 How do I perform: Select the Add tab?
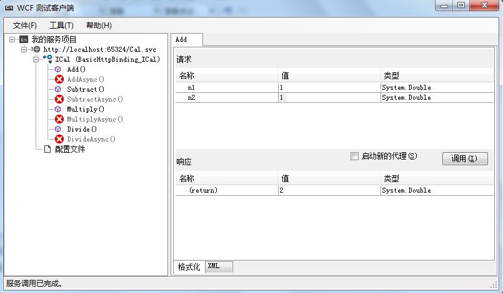click(186, 39)
